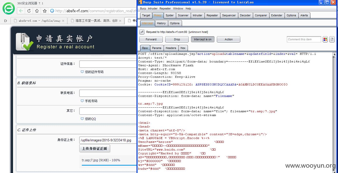Toggle the Intercept is on button

coord(203,39)
